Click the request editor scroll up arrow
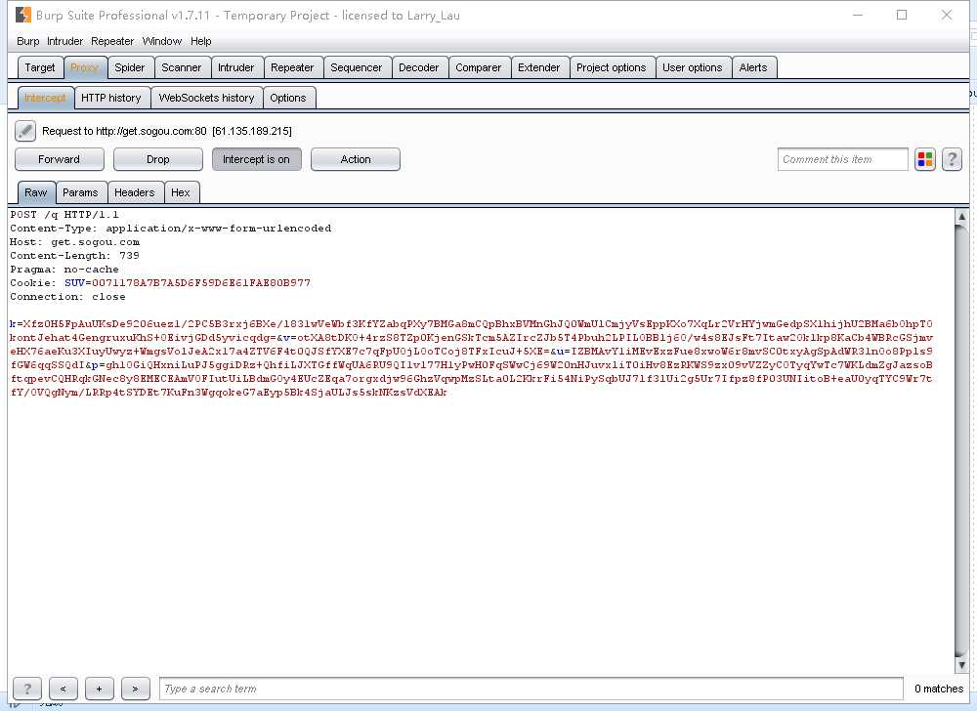The image size is (977, 711). tap(961, 217)
